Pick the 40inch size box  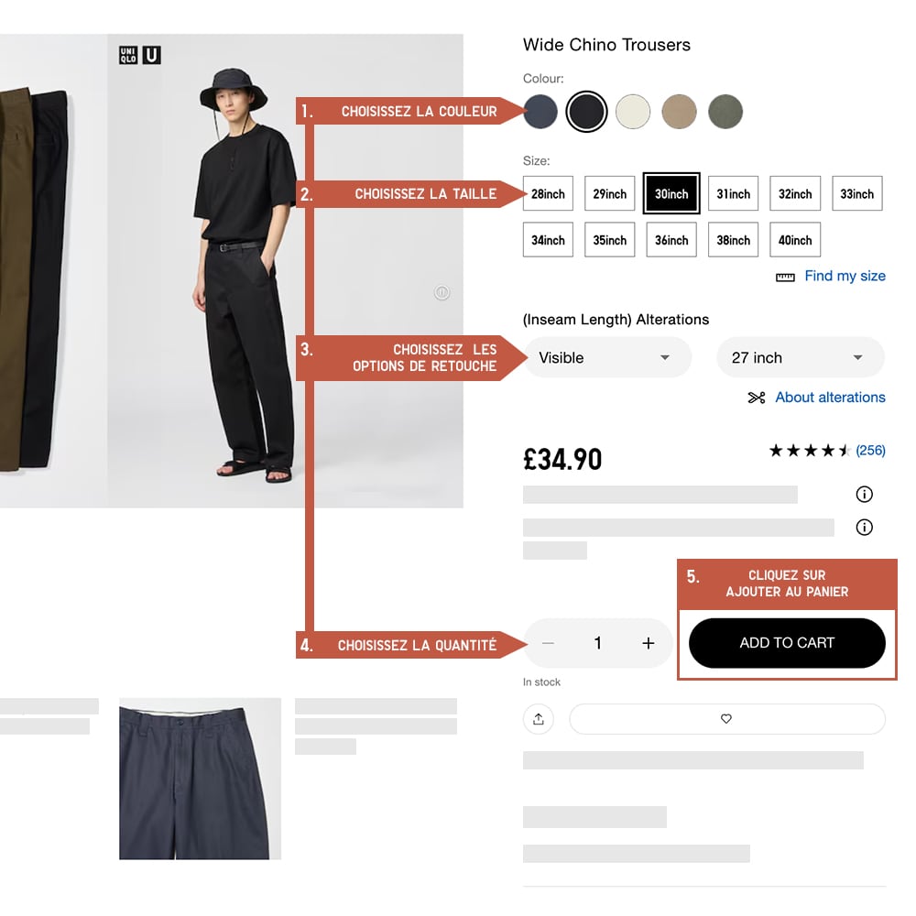(x=795, y=239)
